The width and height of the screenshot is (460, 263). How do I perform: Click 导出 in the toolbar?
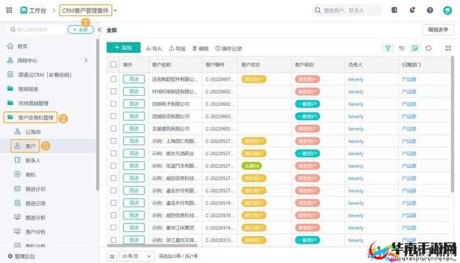(x=177, y=48)
